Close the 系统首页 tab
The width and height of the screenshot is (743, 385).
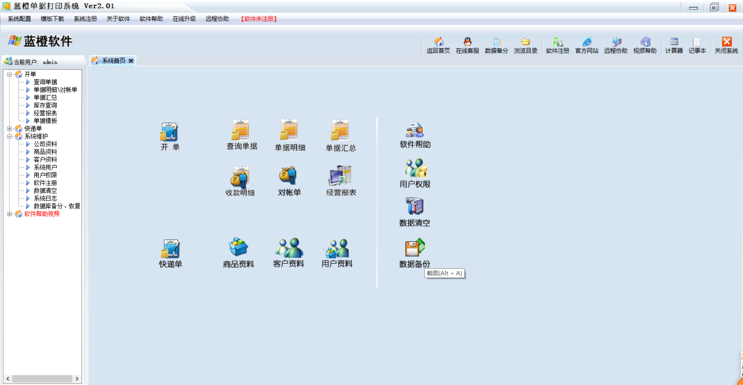pos(131,61)
